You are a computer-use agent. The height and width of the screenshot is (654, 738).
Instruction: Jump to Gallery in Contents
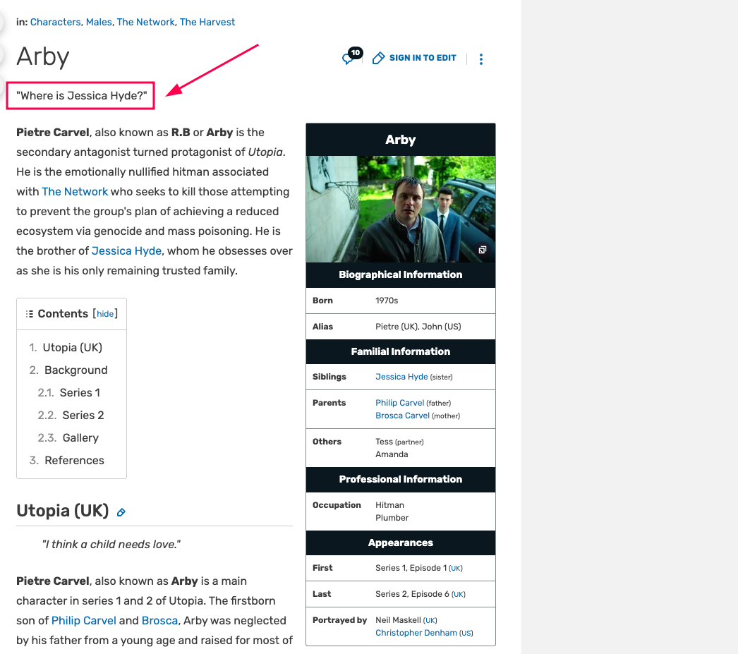(80, 437)
